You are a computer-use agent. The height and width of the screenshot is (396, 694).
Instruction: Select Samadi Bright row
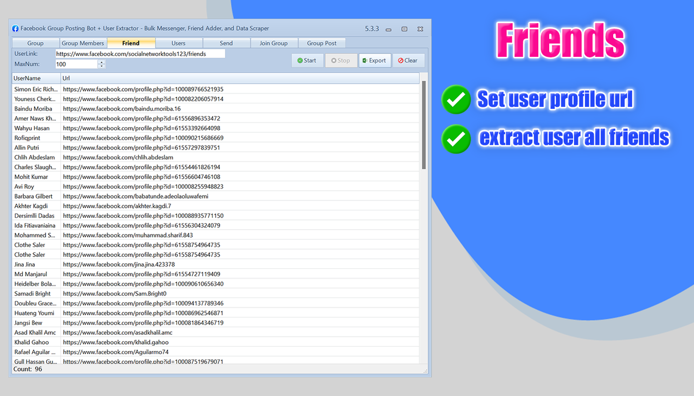pyautogui.click(x=215, y=294)
